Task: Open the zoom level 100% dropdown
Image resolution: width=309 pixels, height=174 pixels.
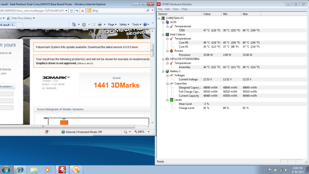Action: (x=149, y=132)
